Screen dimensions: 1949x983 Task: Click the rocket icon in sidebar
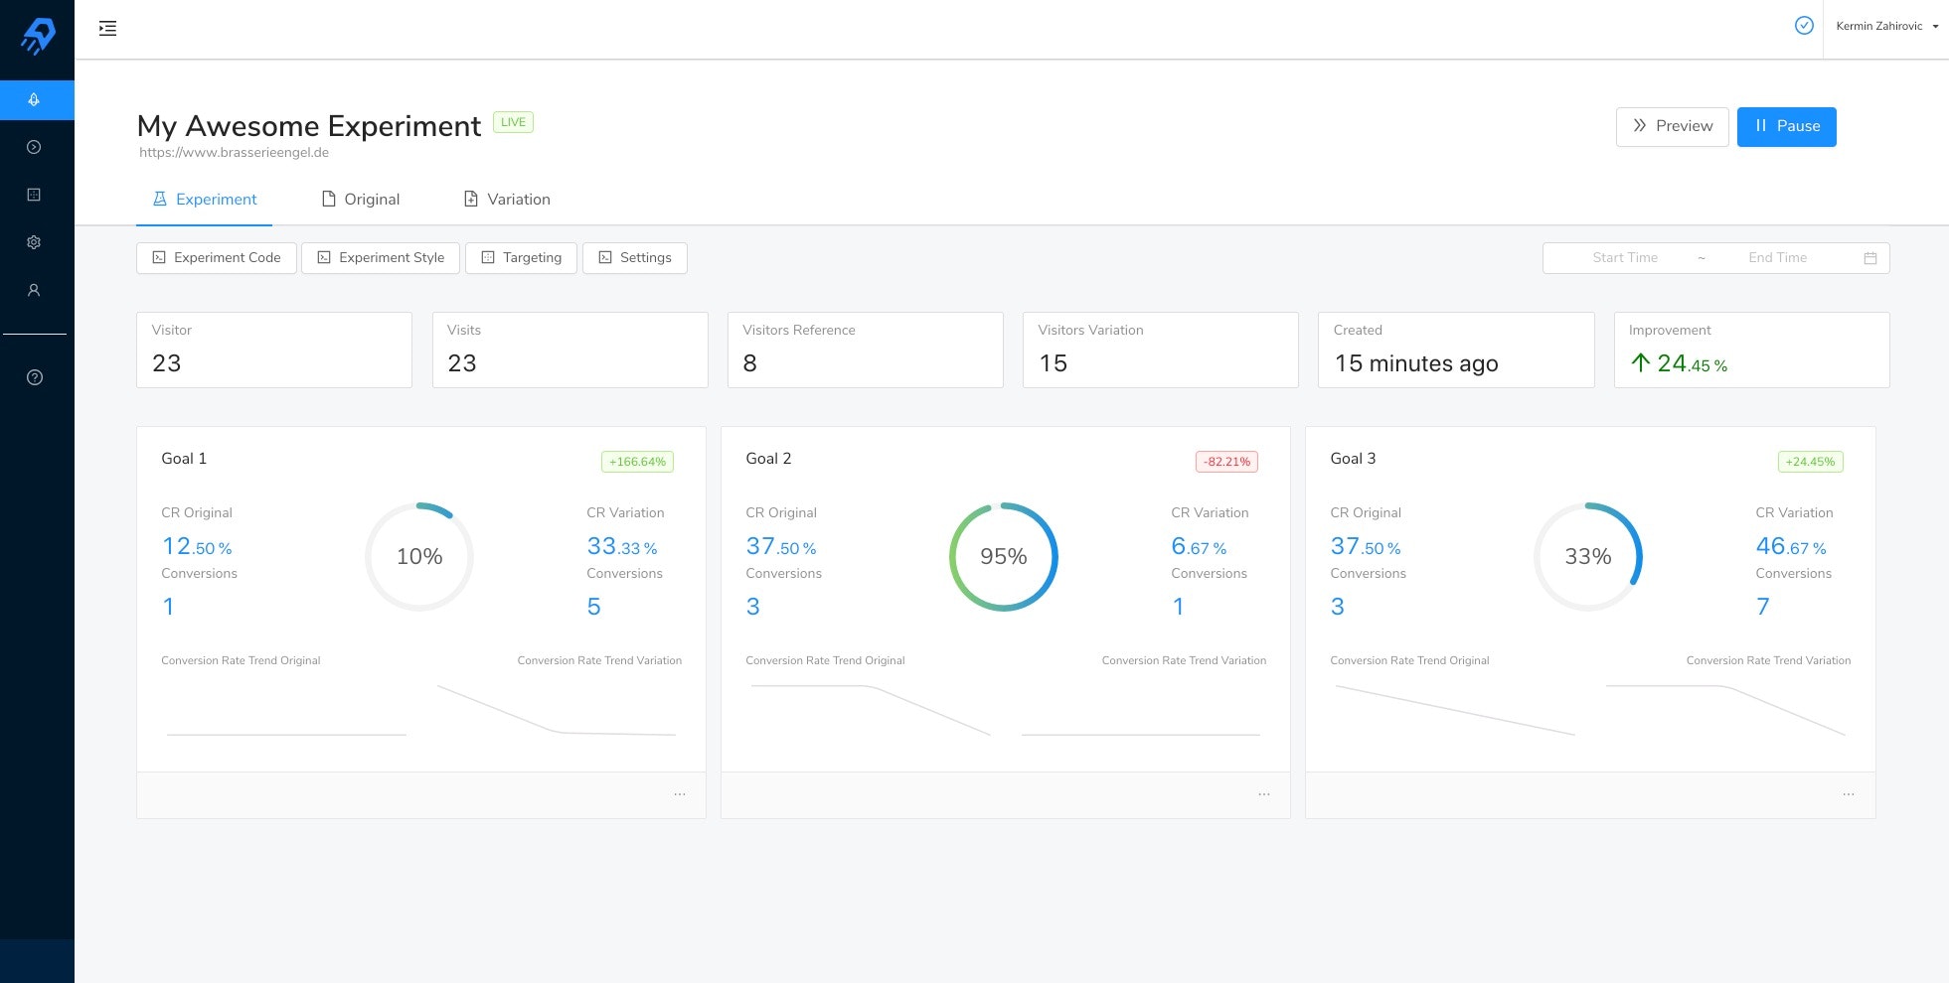point(34,99)
